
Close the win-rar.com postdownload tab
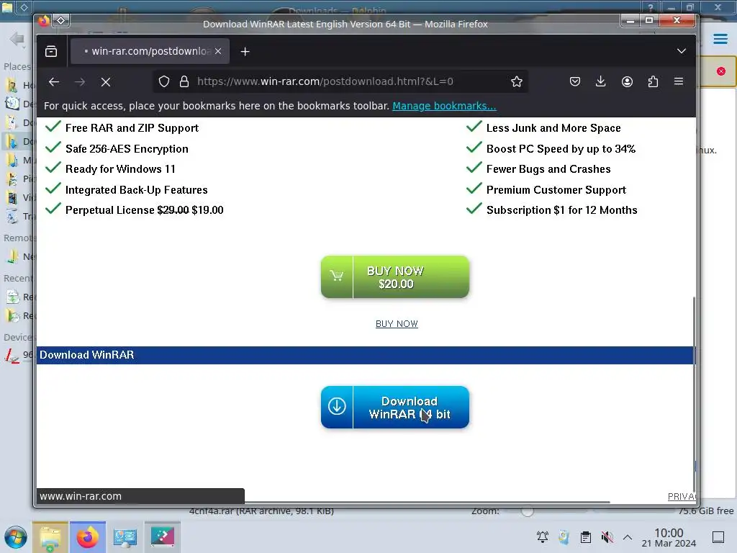218,51
